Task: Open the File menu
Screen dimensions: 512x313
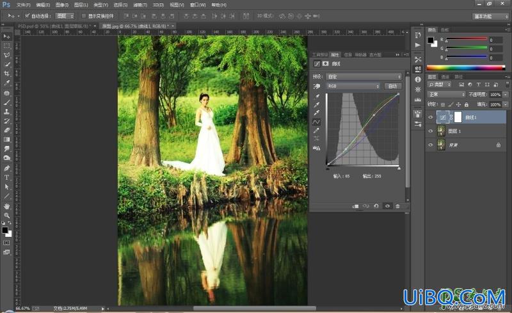Action: click(x=23, y=5)
